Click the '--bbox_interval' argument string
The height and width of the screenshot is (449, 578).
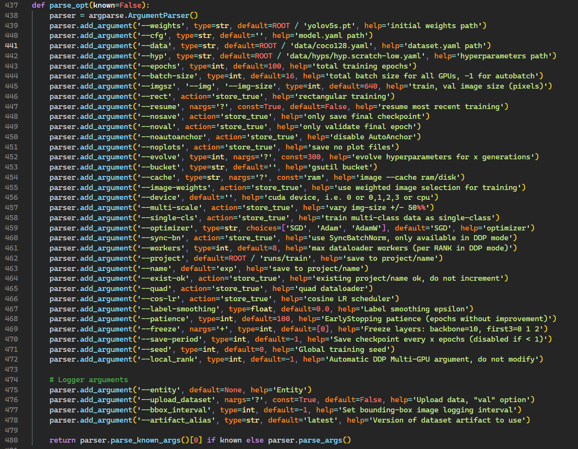point(174,410)
